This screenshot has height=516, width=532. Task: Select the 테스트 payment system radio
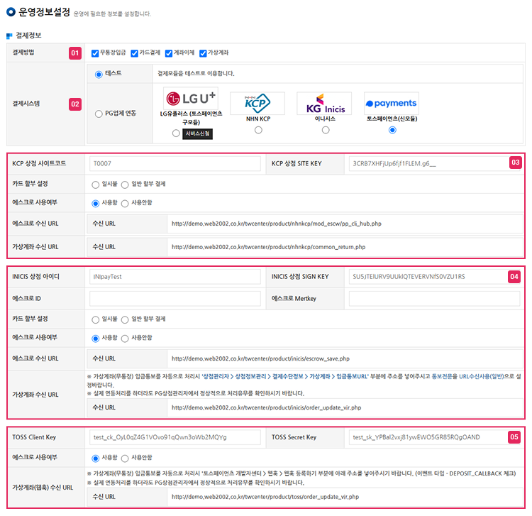tap(99, 75)
